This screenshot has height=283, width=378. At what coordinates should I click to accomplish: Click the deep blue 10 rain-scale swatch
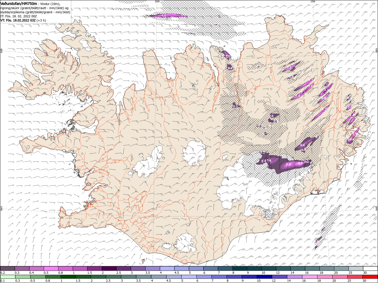point(264,277)
